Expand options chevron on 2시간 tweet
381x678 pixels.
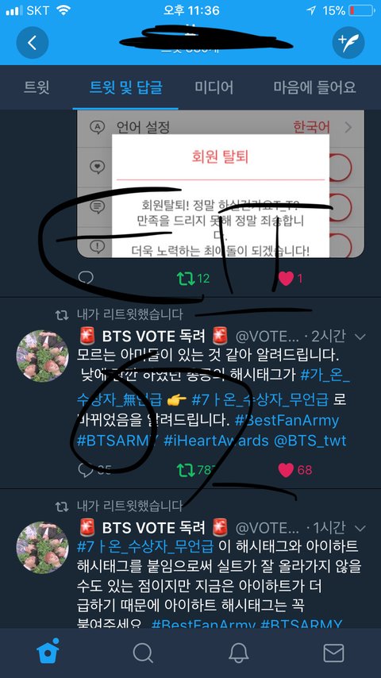tap(360, 337)
